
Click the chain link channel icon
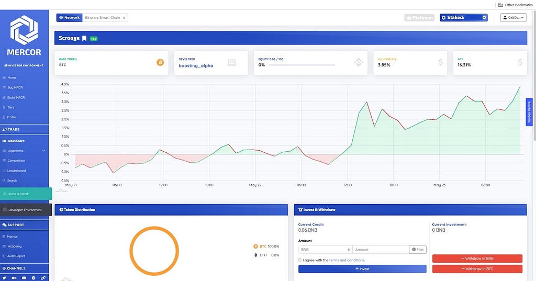coord(43,278)
